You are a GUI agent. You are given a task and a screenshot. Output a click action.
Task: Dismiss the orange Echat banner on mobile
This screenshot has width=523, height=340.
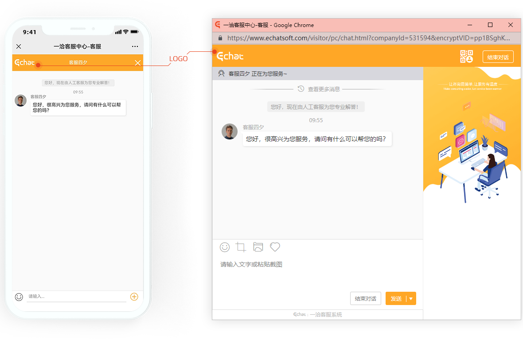coord(138,63)
